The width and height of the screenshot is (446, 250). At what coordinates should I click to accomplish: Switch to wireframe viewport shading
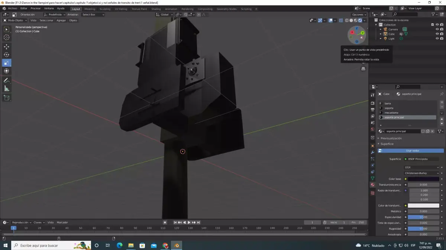click(x=347, y=20)
